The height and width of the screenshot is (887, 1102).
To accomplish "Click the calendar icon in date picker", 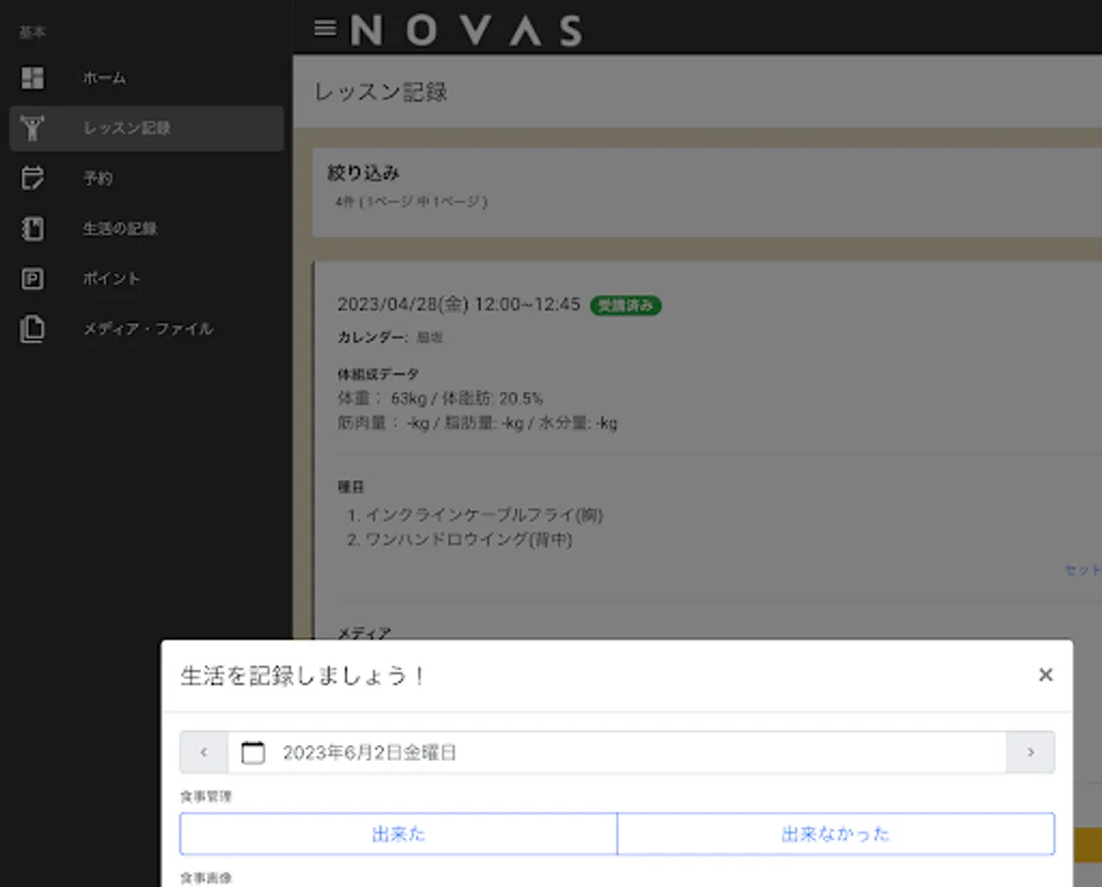I will (253, 753).
